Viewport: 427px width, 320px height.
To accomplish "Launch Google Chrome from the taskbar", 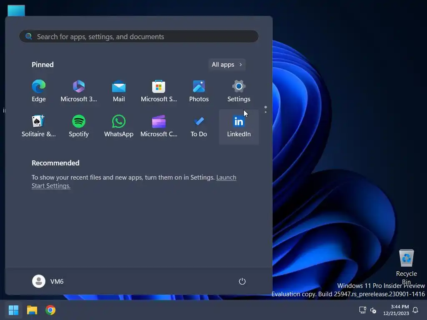I will point(50,310).
